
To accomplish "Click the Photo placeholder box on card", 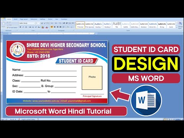I will click(x=92, y=78).
